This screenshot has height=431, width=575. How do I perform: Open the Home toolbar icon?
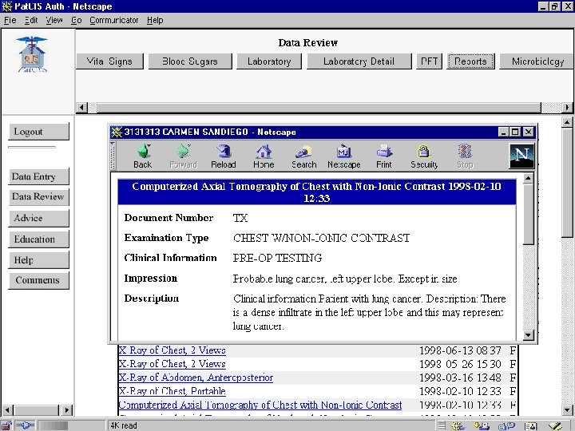click(264, 156)
